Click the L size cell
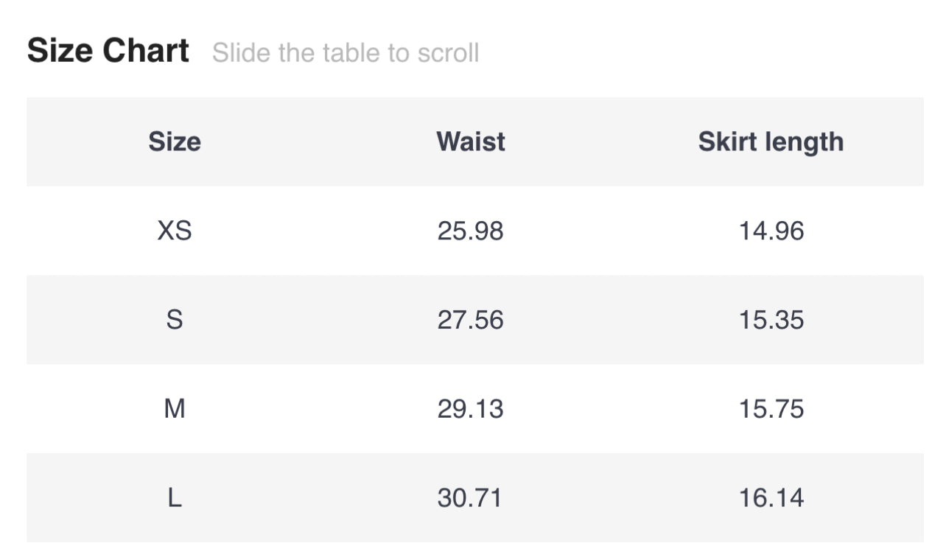Image resolution: width=946 pixels, height=560 pixels. pos(175,498)
